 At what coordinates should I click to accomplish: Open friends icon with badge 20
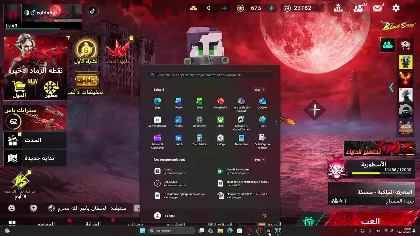[x=358, y=8]
